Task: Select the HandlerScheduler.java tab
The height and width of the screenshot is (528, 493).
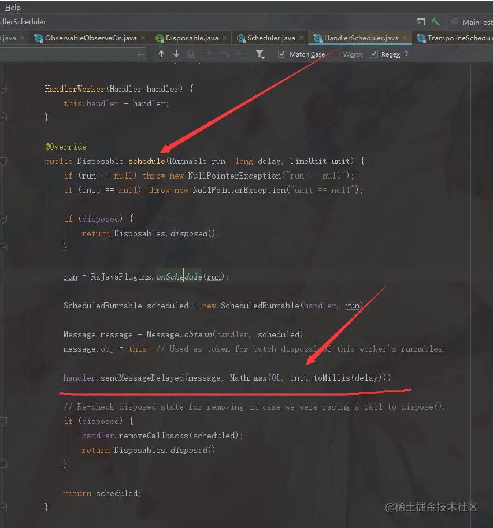Action: coord(361,38)
